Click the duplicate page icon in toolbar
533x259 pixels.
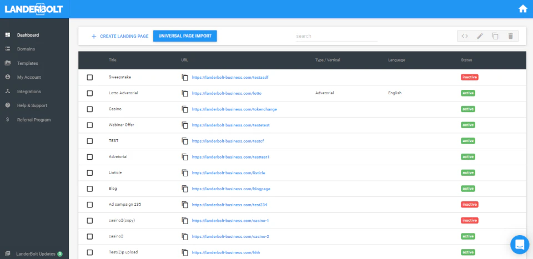[495, 36]
